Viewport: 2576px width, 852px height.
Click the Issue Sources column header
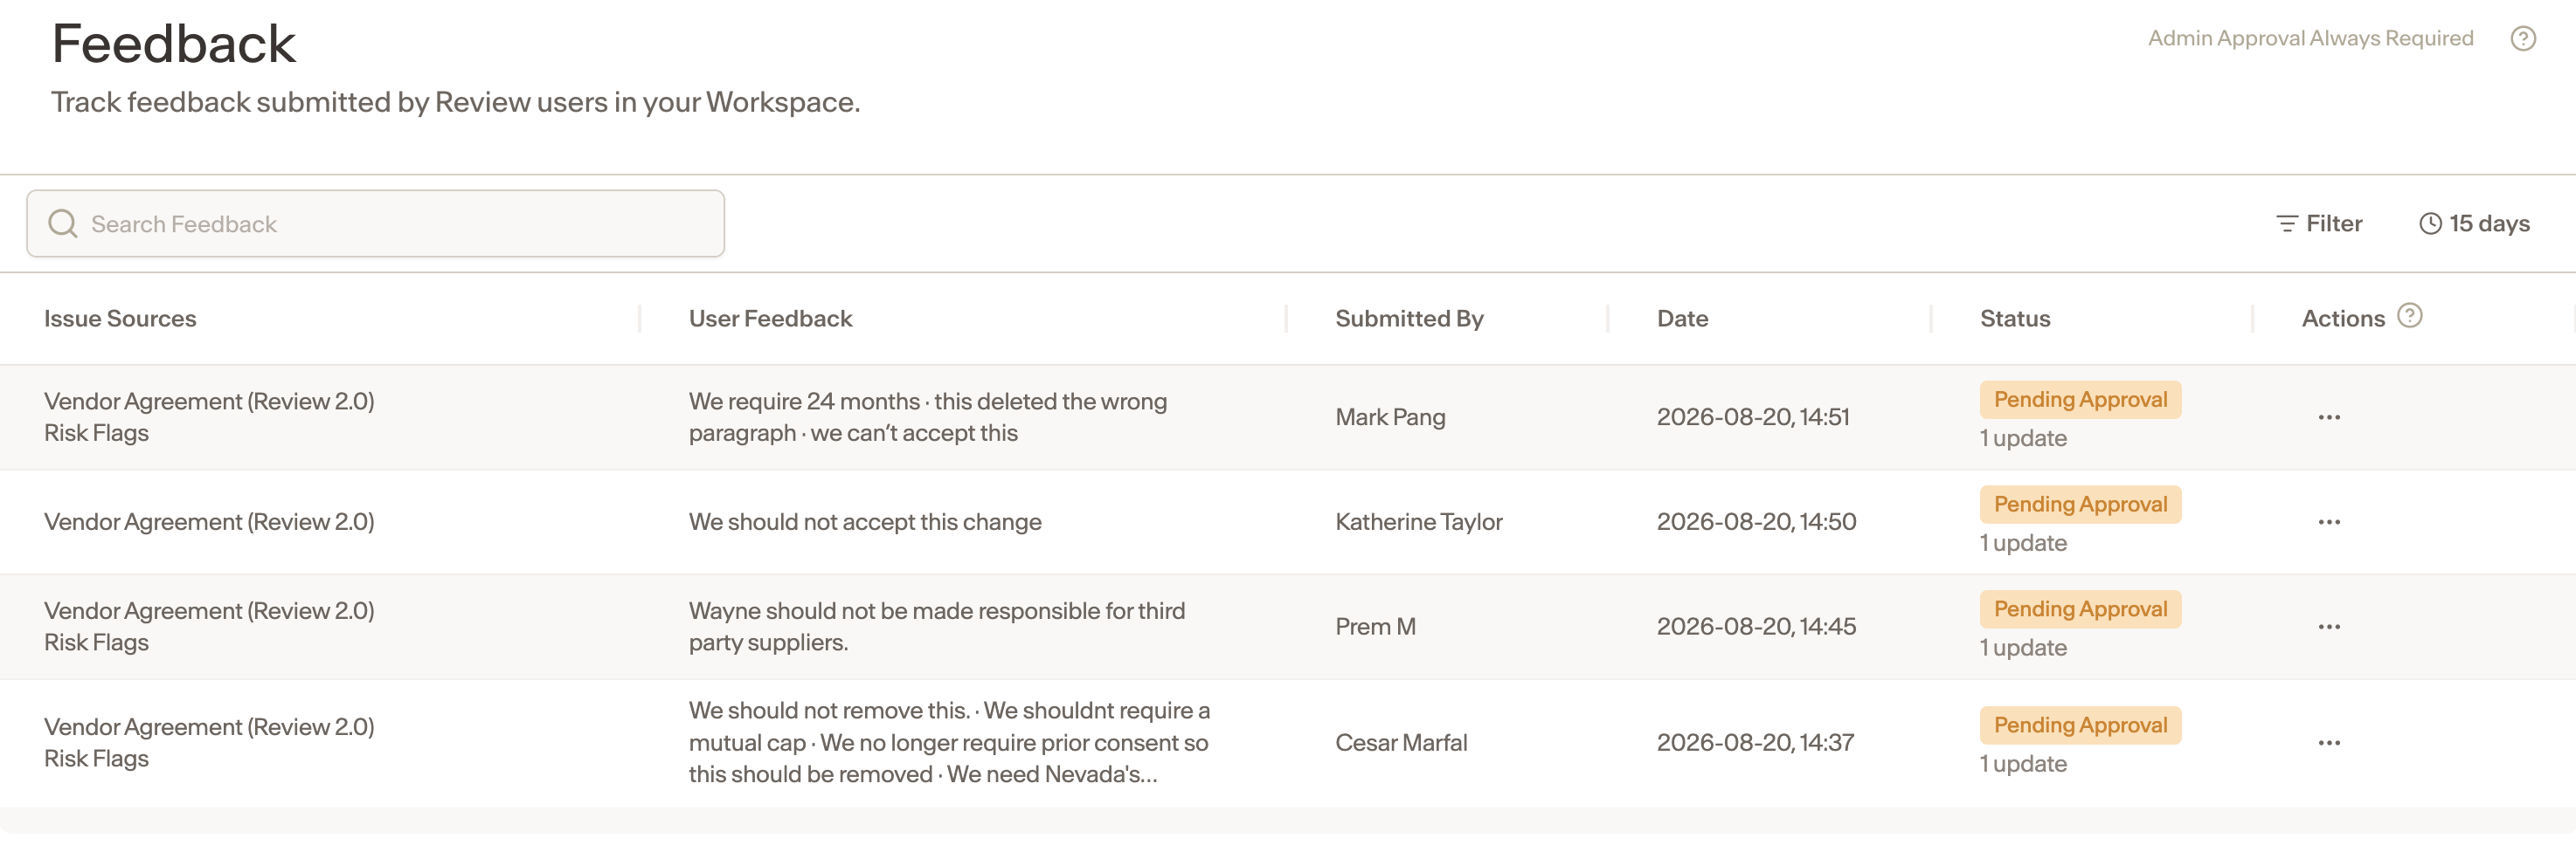point(120,319)
